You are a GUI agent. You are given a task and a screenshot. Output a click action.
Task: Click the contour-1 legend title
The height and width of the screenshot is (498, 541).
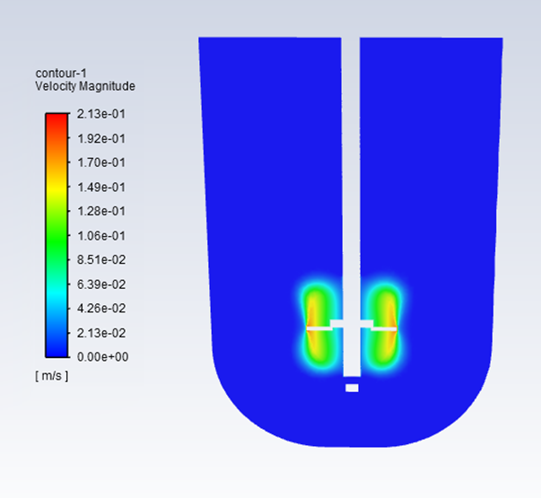[61, 74]
